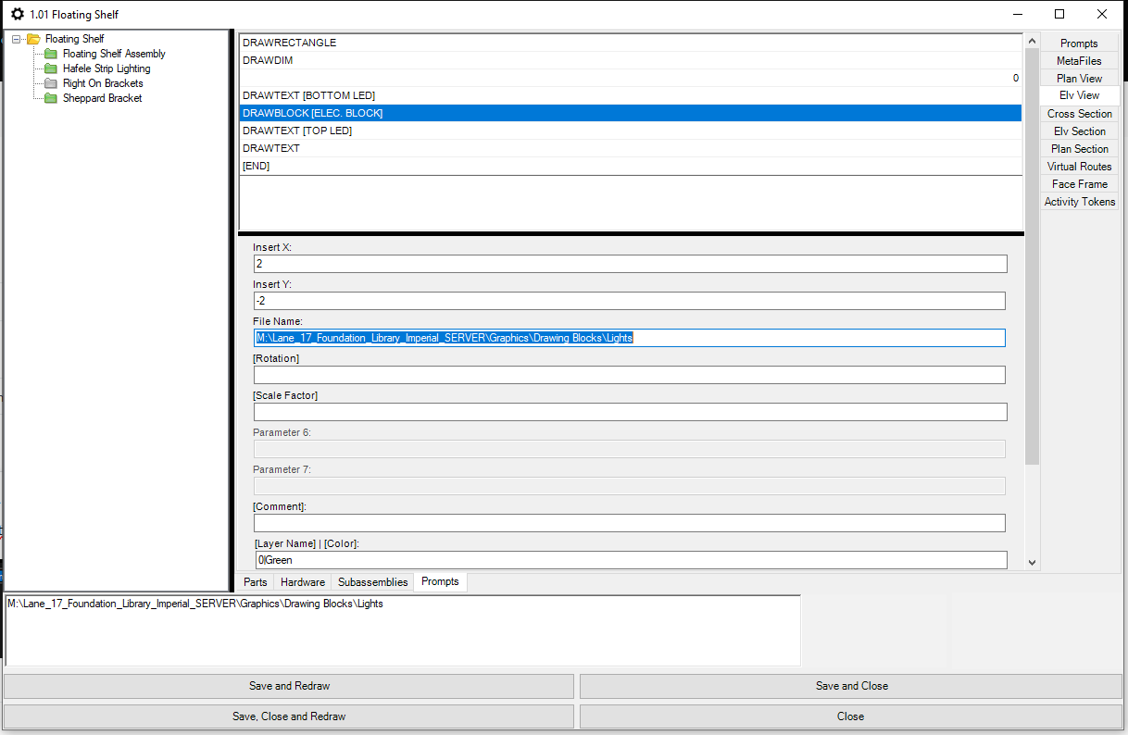Screen dimensions: 1128x735
Task: Select DRAWTEXT [BOTTOM LED] row
Action: (631, 95)
